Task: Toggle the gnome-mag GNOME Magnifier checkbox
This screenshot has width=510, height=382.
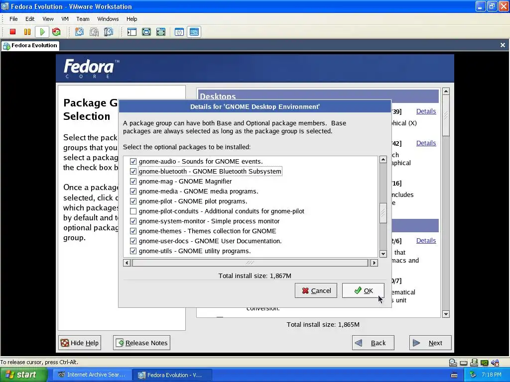Action: coord(133,181)
